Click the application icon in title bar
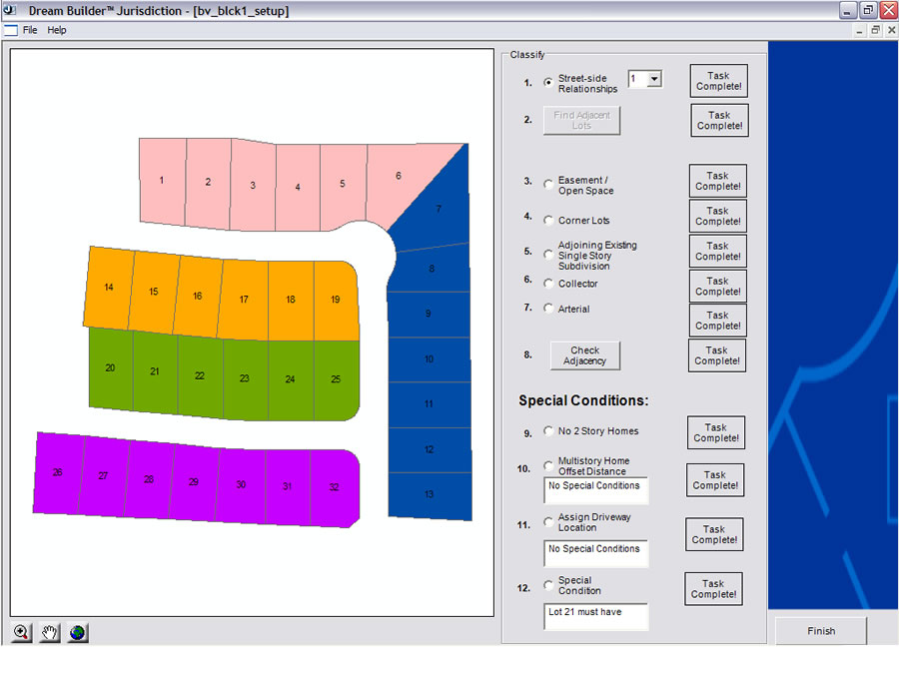 [10, 10]
